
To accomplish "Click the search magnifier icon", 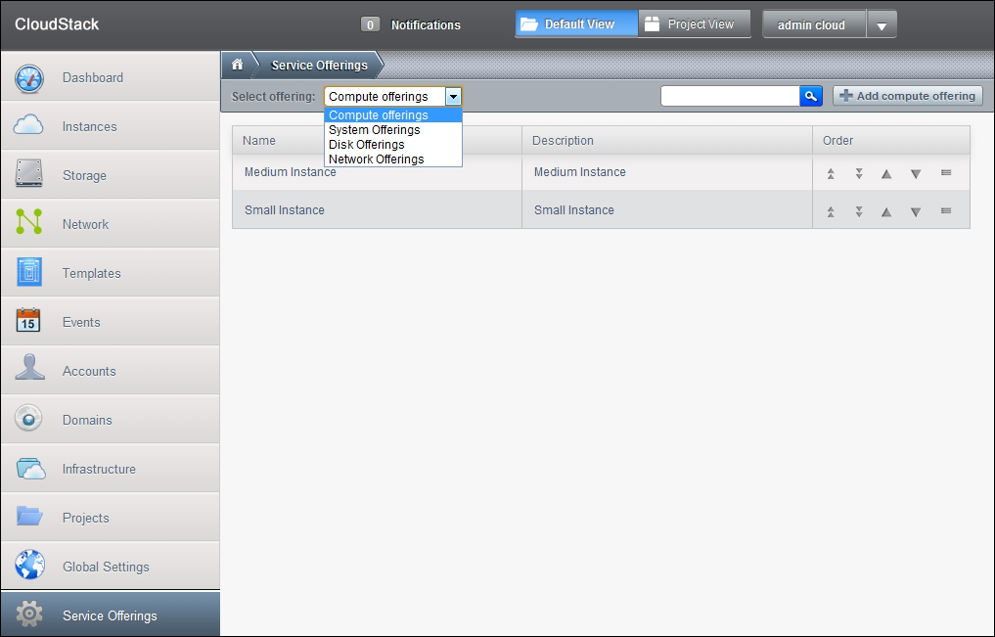I will click(x=811, y=96).
